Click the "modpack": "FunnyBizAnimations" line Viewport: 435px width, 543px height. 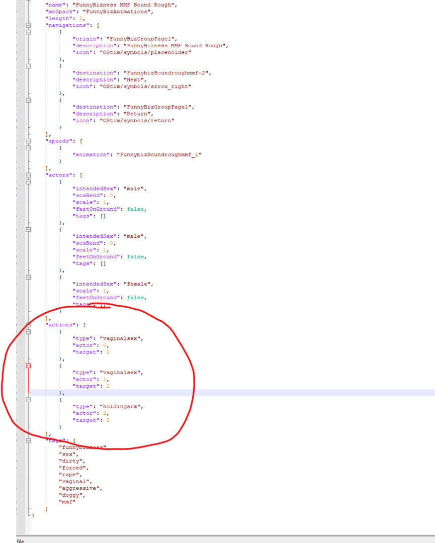pyautogui.click(x=100, y=12)
